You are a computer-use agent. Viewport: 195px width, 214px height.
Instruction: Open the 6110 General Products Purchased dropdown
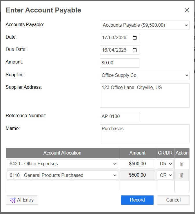coord(62,175)
